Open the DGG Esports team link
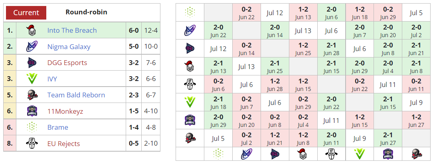 (67, 63)
